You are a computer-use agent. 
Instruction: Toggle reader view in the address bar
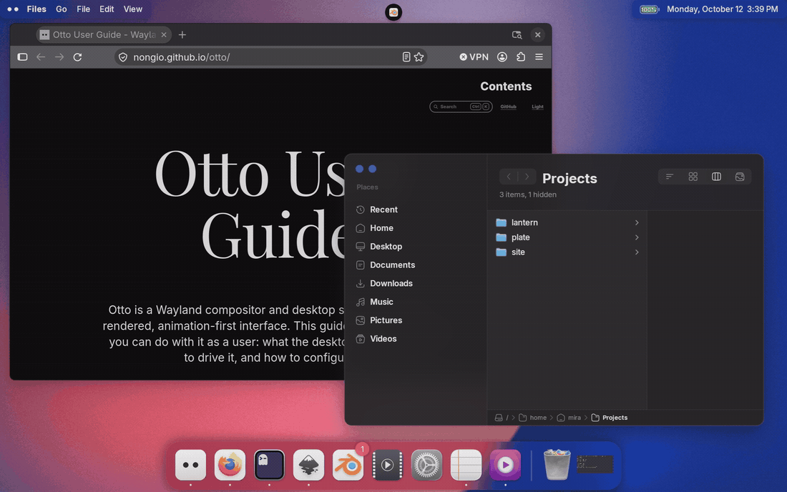tap(406, 57)
